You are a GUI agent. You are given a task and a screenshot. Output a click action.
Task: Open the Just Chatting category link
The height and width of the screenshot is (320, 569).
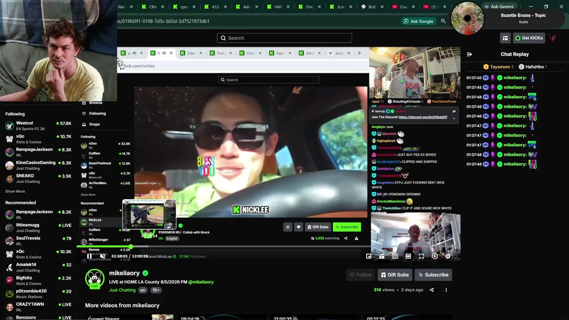click(x=122, y=290)
